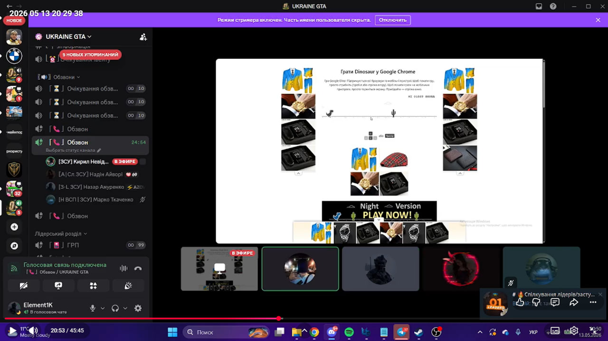Disconnect from the voice call

(138, 268)
